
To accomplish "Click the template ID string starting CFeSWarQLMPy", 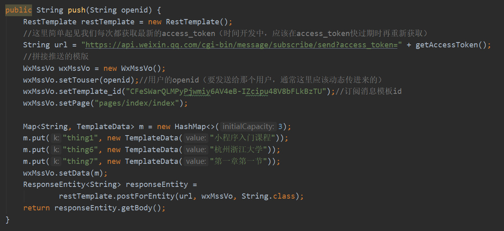I will coord(226,91).
